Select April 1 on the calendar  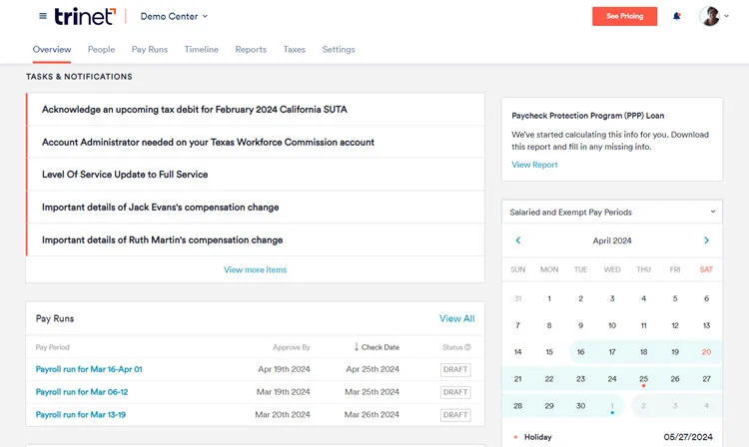pyautogui.click(x=549, y=298)
